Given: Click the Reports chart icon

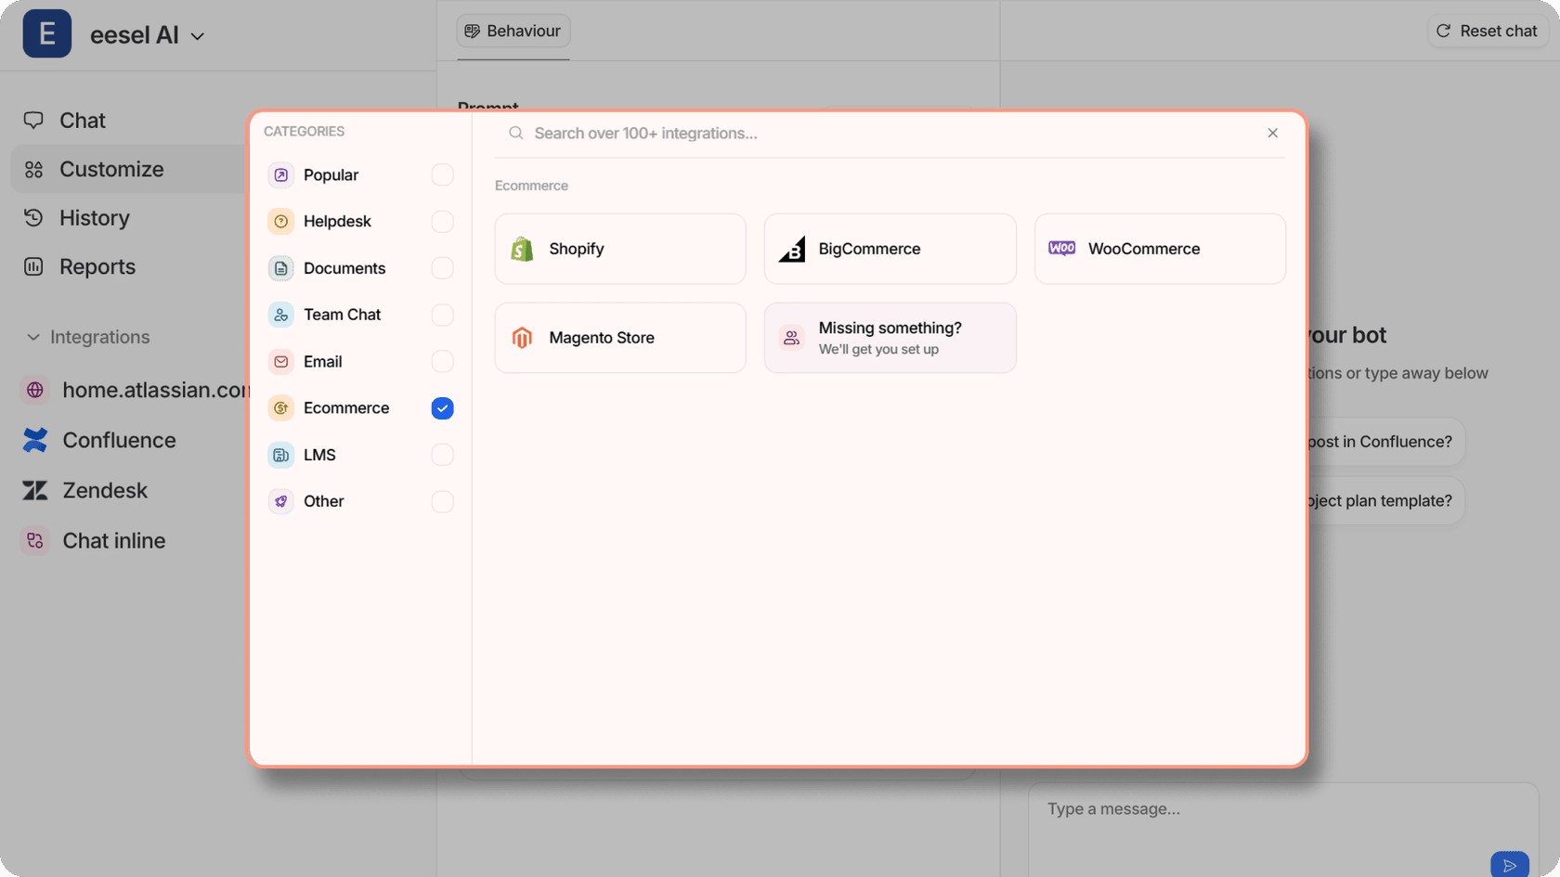Looking at the screenshot, I should coord(33,266).
